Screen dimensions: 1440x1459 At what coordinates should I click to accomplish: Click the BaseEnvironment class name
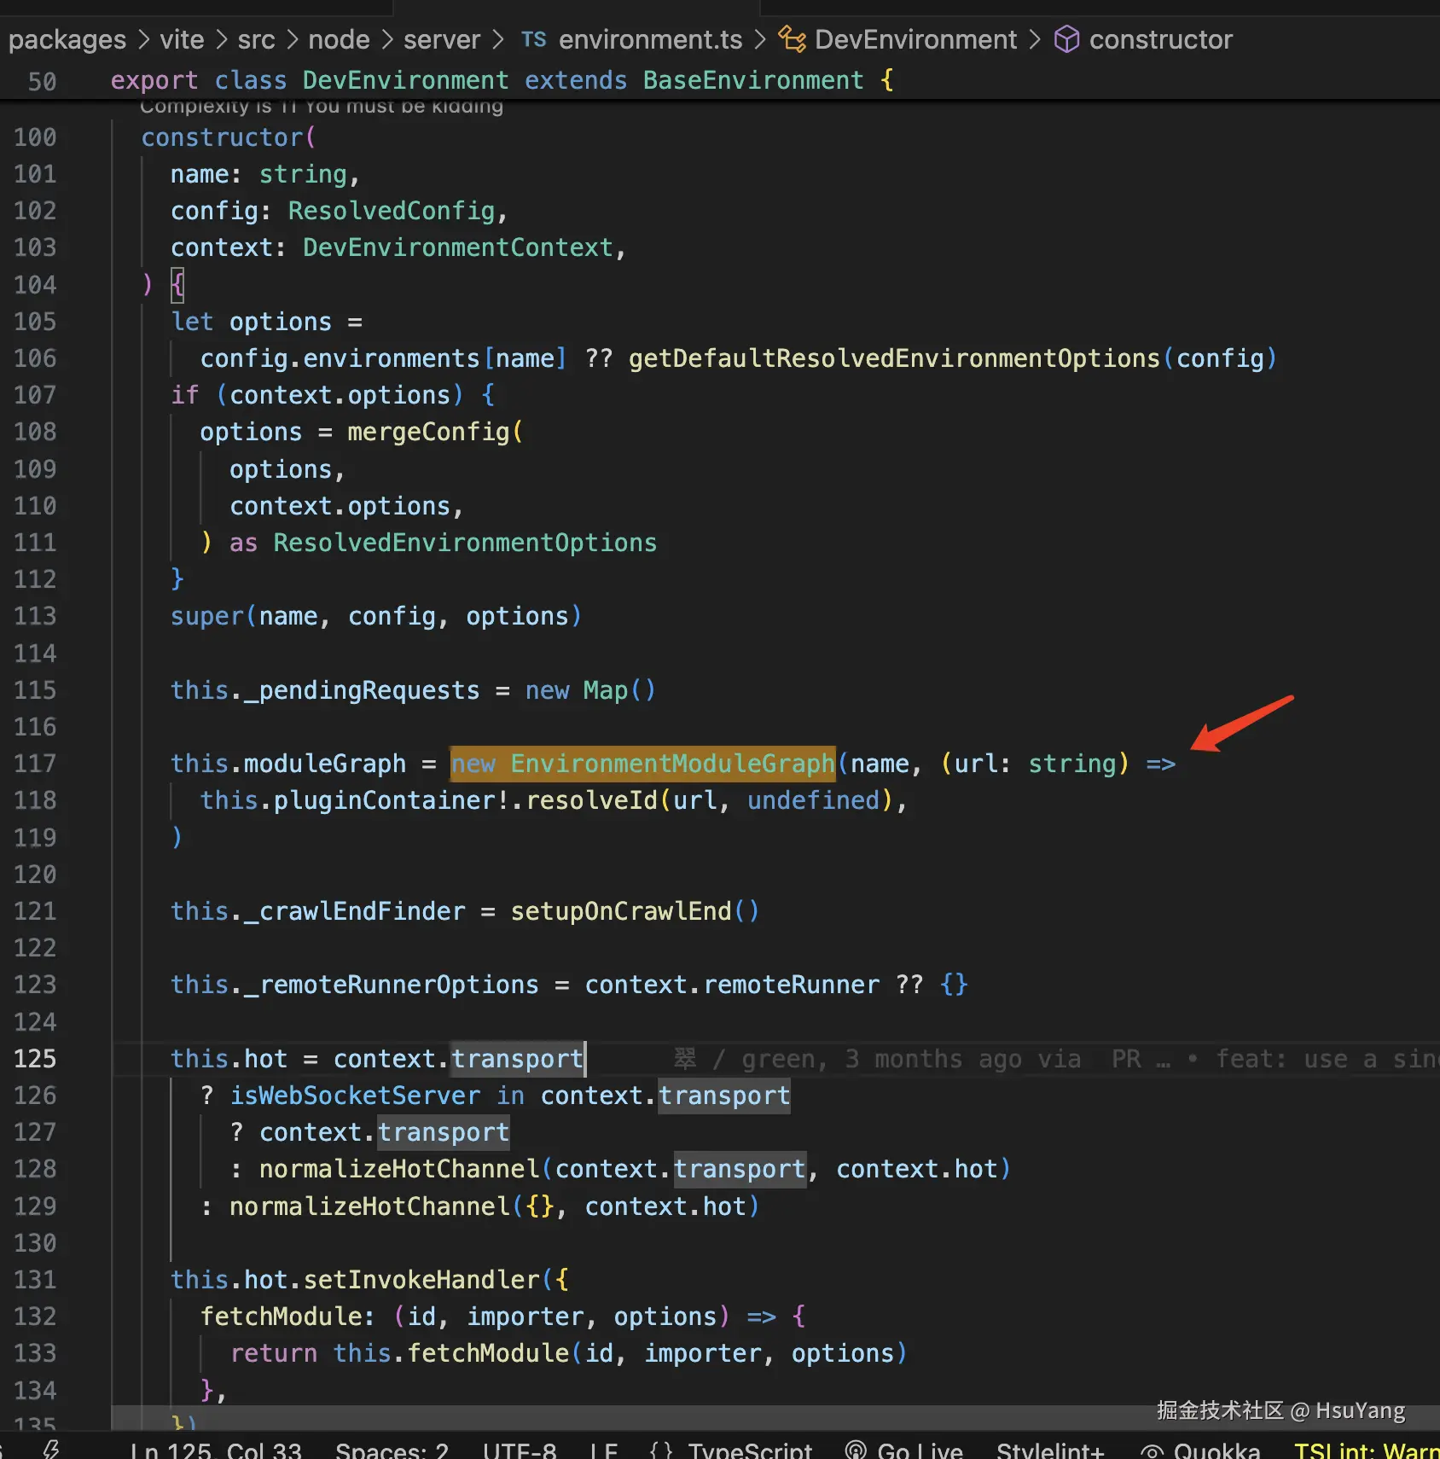click(x=753, y=80)
